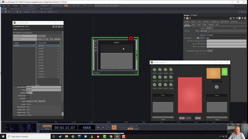
Task: Click the 4868 frame counter display
Action: pos(87,127)
